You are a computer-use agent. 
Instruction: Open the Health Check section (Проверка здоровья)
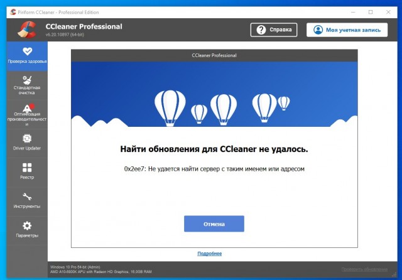coord(27,56)
